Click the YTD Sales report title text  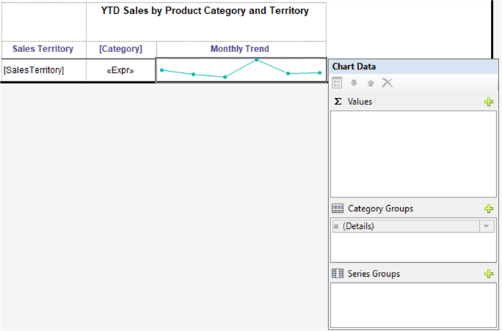click(205, 11)
